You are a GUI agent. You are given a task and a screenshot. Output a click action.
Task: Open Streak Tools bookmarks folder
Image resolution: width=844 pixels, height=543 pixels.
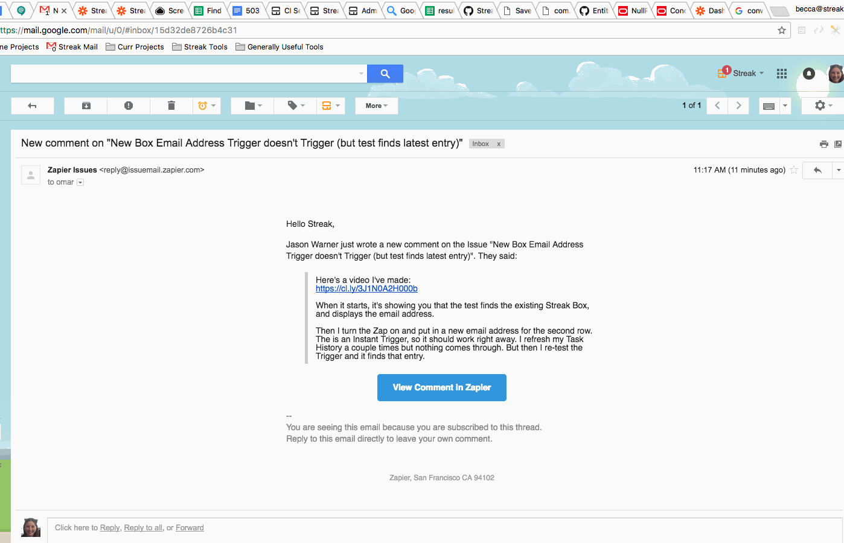(x=200, y=46)
